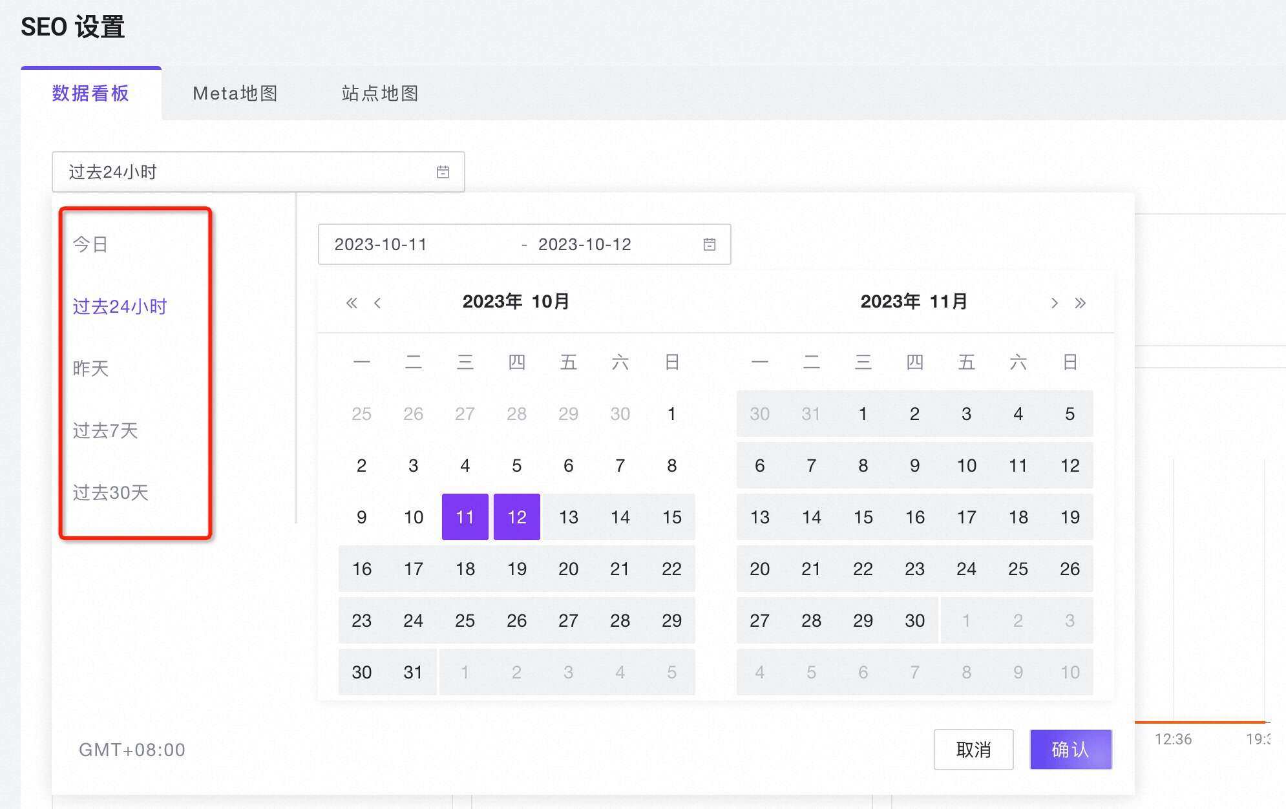Go to next year double-arrow
The image size is (1286, 809).
pyautogui.click(x=1080, y=302)
